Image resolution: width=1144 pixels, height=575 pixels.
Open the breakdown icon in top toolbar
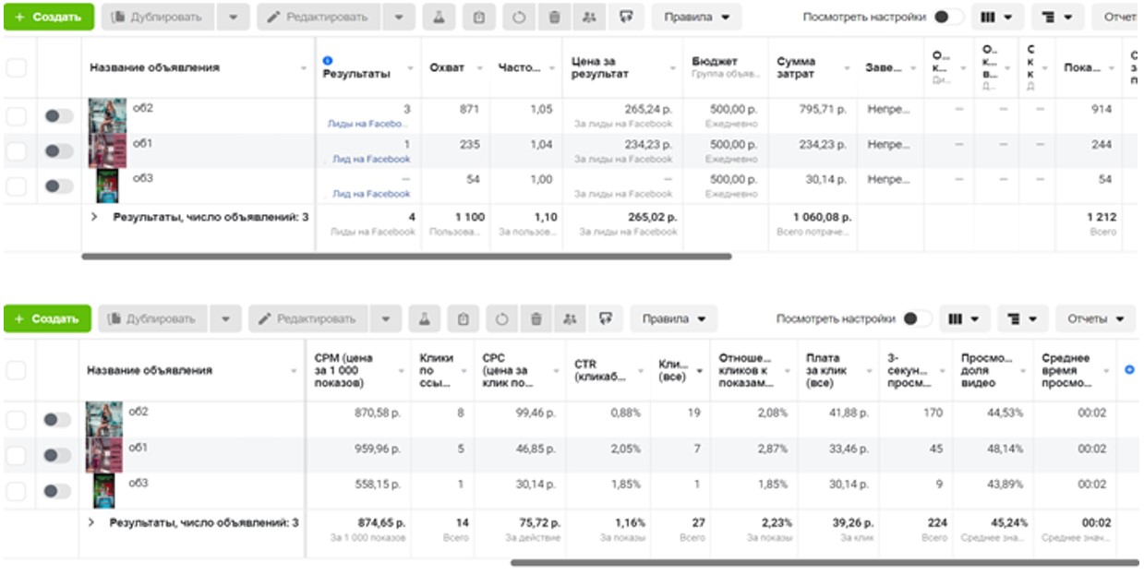(1056, 17)
